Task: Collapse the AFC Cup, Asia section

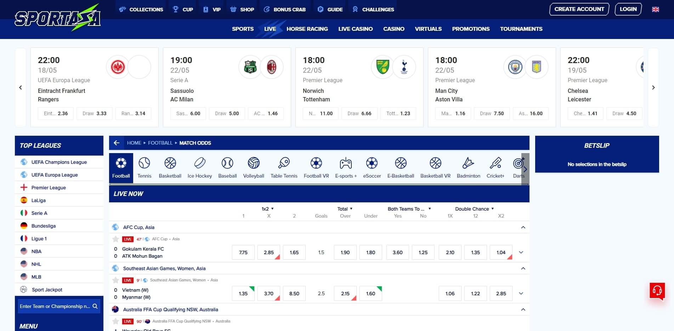Action: pos(523,227)
